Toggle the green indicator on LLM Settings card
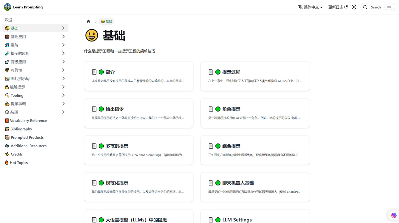This screenshot has width=399, height=223. 218,219
